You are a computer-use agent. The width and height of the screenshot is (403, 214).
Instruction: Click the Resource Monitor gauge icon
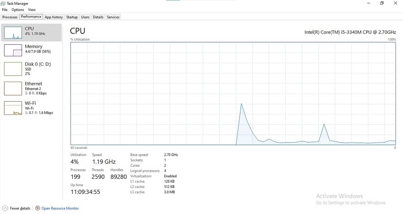point(38,208)
